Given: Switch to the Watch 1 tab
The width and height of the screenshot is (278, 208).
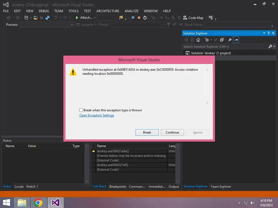Looking at the screenshot, I should pyautogui.click(x=32, y=186).
